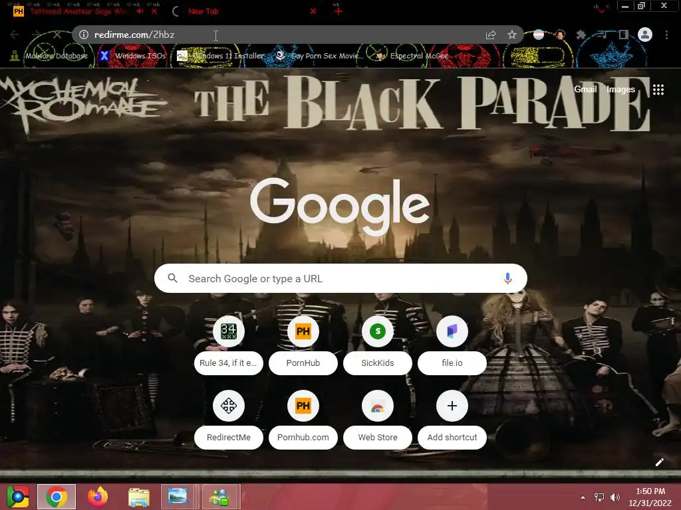681x510 pixels.
Task: Bookmark this tab with the star icon
Action: tap(512, 35)
